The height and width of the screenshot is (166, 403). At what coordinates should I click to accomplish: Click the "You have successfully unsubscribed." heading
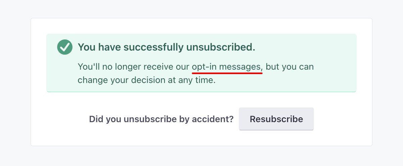coord(166,47)
